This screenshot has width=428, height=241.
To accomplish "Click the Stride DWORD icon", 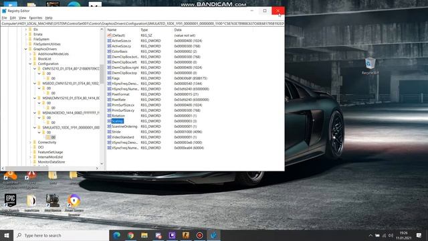I will coord(109,132).
